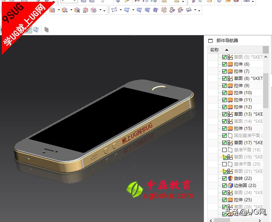
Task: Select the swept surface icon
Action: 156,10
